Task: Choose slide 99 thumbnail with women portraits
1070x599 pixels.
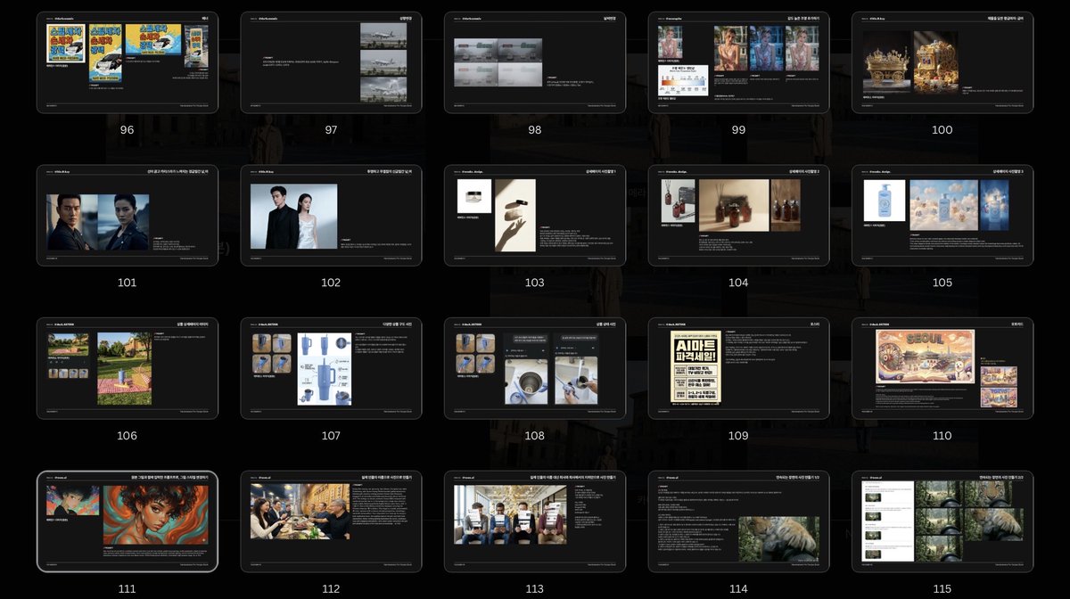Action: [738, 62]
